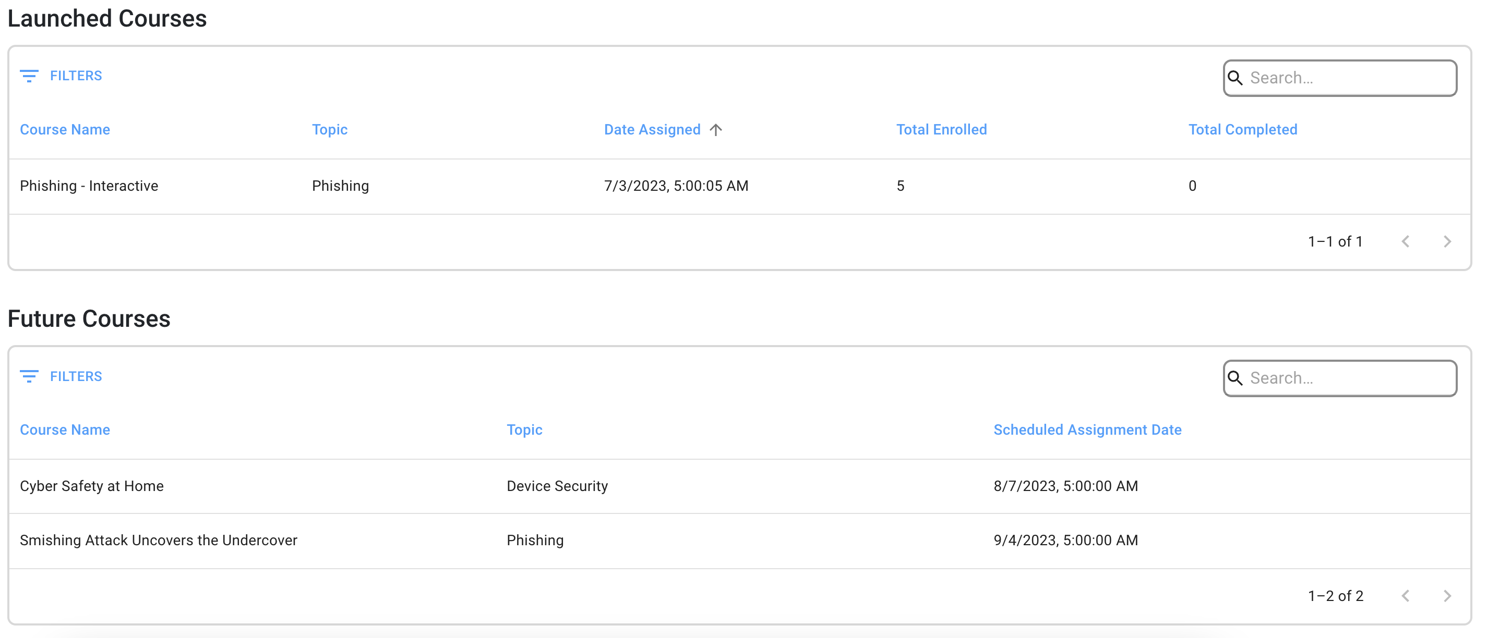Click magnifier icon in Launched Courses search

(1235, 78)
